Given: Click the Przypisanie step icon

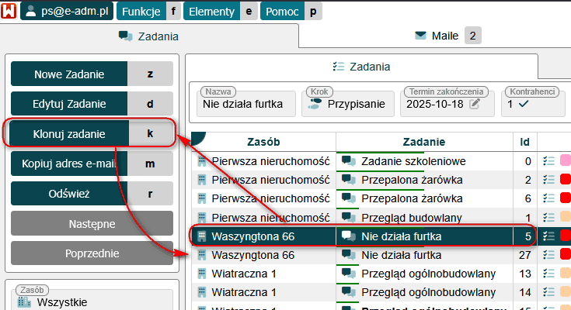Looking at the screenshot, I should [315, 103].
